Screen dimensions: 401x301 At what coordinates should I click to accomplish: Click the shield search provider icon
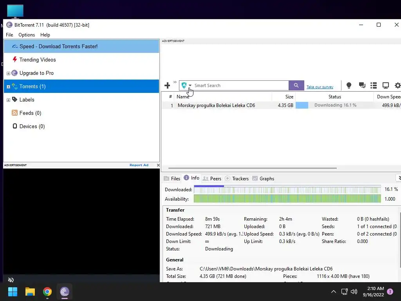click(x=184, y=85)
